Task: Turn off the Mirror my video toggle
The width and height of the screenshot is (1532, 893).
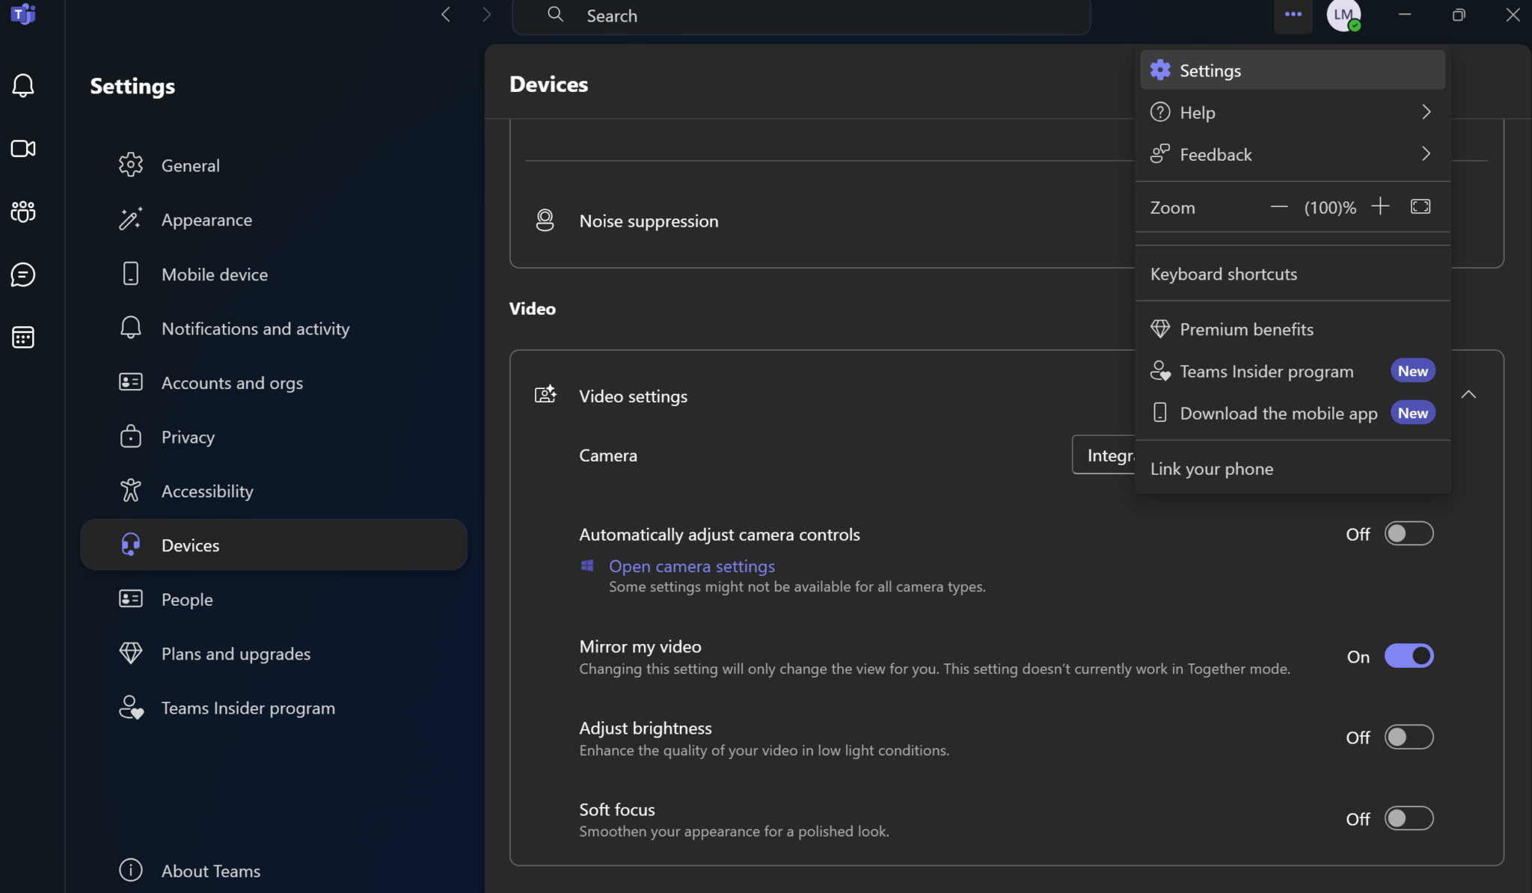Action: tap(1409, 656)
